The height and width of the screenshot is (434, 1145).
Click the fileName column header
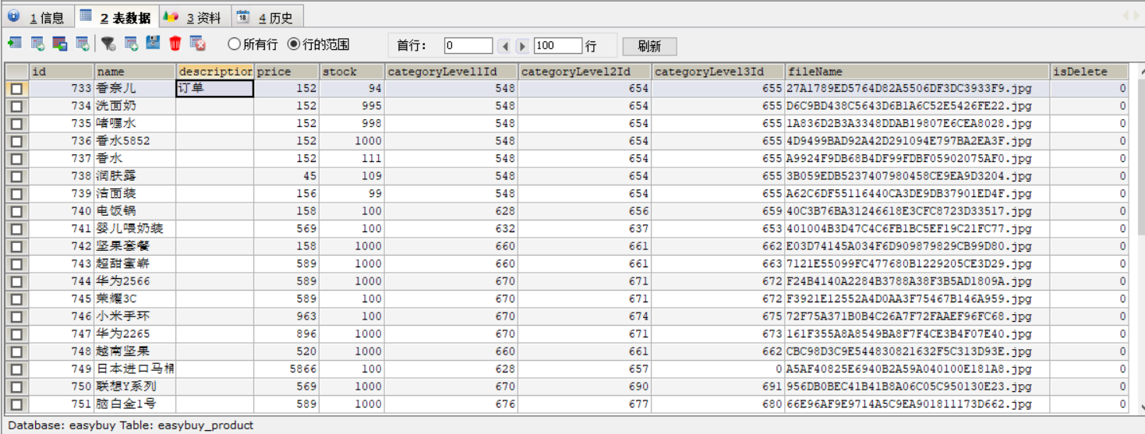click(x=917, y=72)
